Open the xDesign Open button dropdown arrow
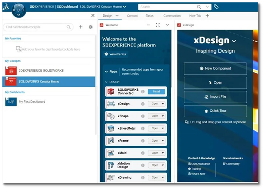This screenshot has height=191, width=266. 163,104
